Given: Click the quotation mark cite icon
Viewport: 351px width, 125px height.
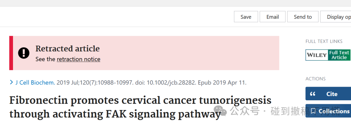Looking at the screenshot, I should point(313,94).
